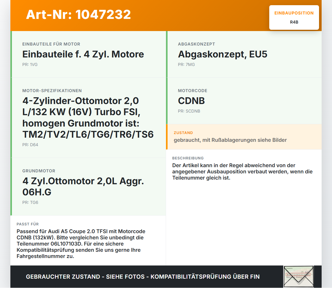Viewport: 332px width, 288px height.
Task: Click the Einbauposition R4B badge
Action: click(x=294, y=17)
